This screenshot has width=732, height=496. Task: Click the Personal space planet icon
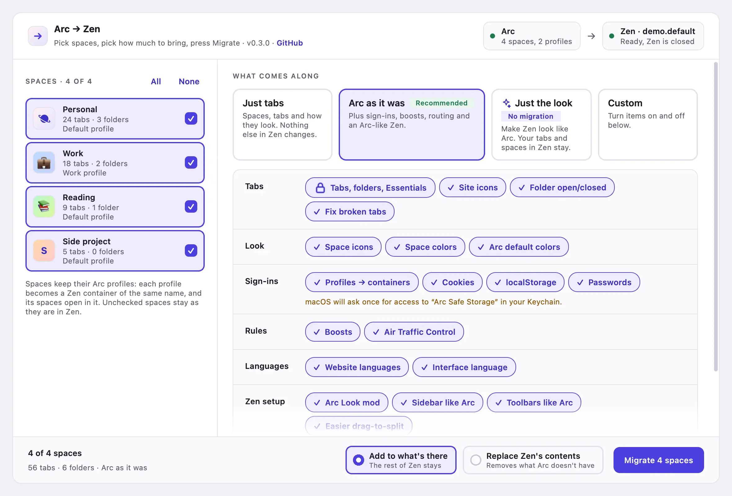(x=44, y=119)
